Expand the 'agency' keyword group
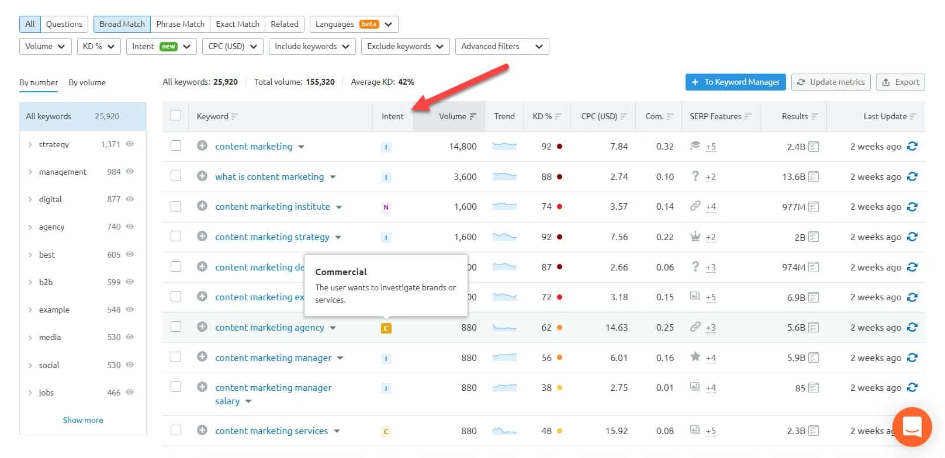This screenshot has height=458, width=945. click(30, 227)
